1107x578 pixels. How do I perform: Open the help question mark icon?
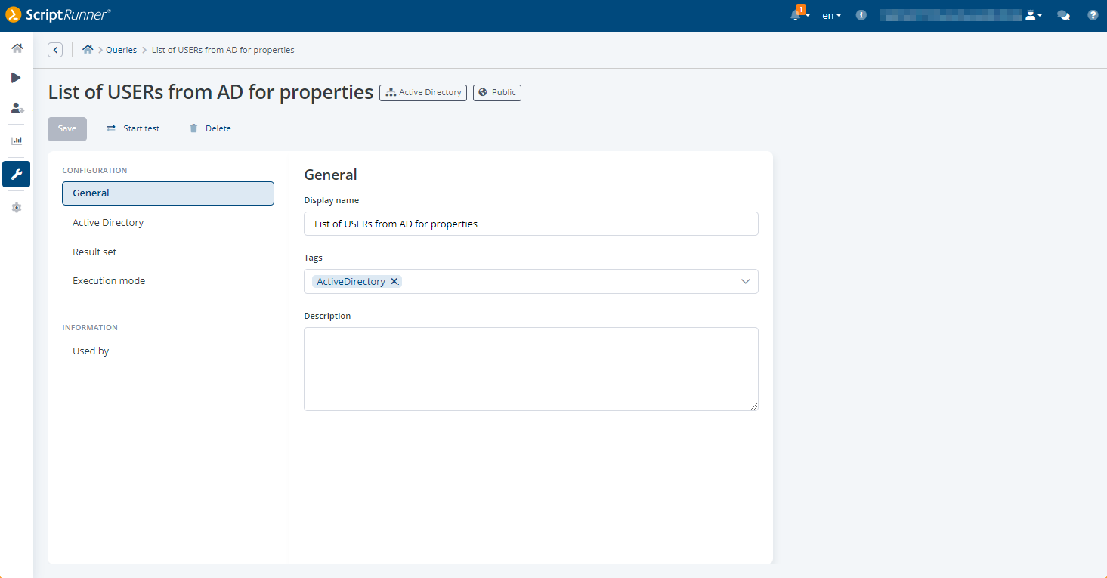[1093, 15]
